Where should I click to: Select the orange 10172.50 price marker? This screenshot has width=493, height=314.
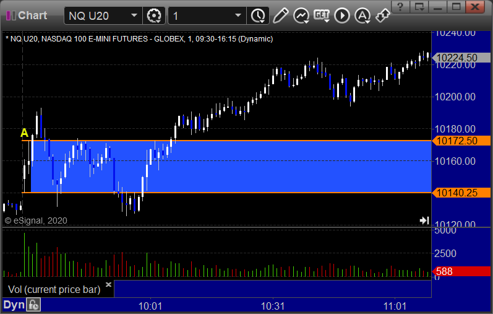(x=461, y=141)
